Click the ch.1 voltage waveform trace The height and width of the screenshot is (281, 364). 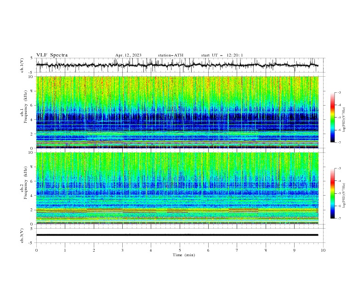tap(177, 65)
